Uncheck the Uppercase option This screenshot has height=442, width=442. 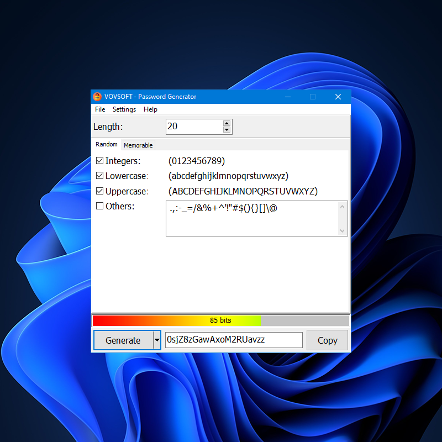[99, 190]
